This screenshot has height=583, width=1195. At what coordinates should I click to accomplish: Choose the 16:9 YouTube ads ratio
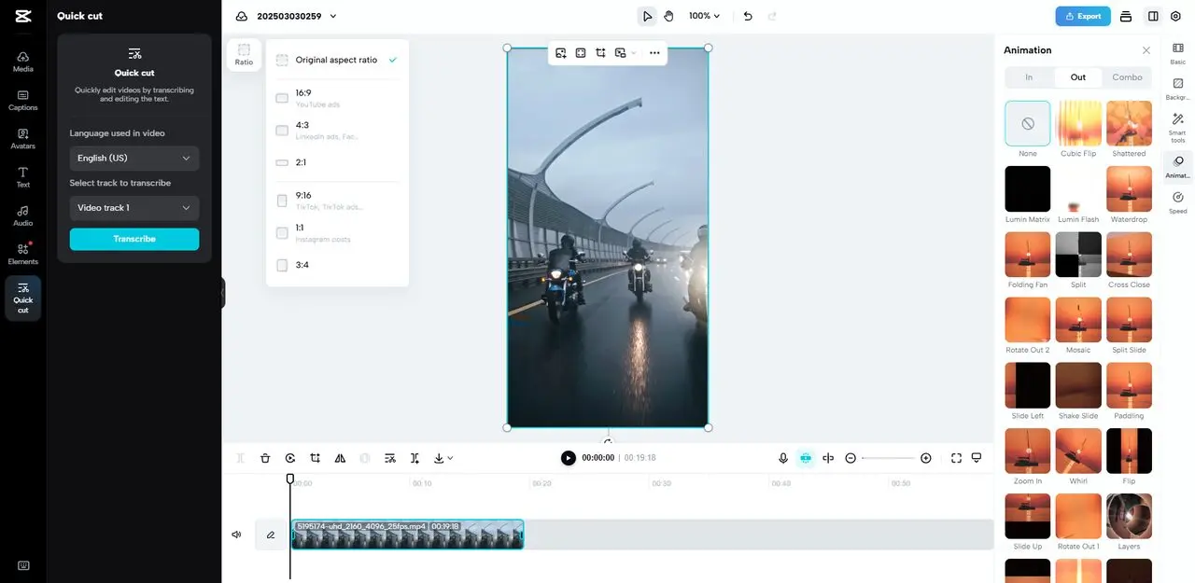(x=337, y=98)
